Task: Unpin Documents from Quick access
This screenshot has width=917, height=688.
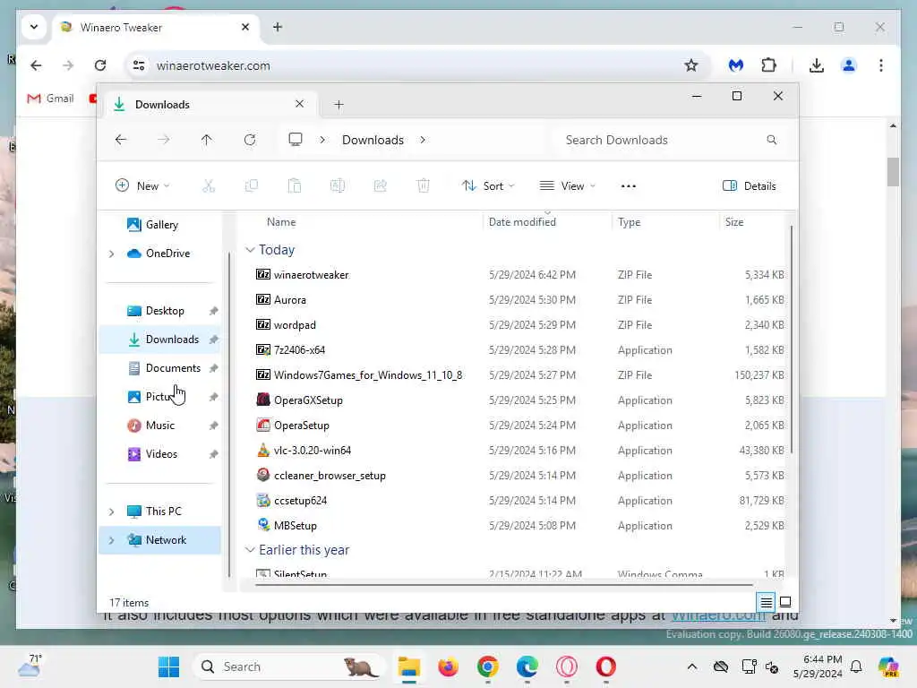Action: 213,368
